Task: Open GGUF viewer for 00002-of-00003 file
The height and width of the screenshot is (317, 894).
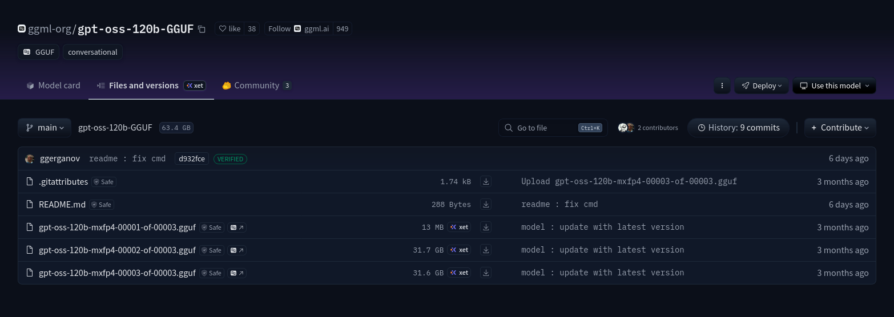Action: 237,250
